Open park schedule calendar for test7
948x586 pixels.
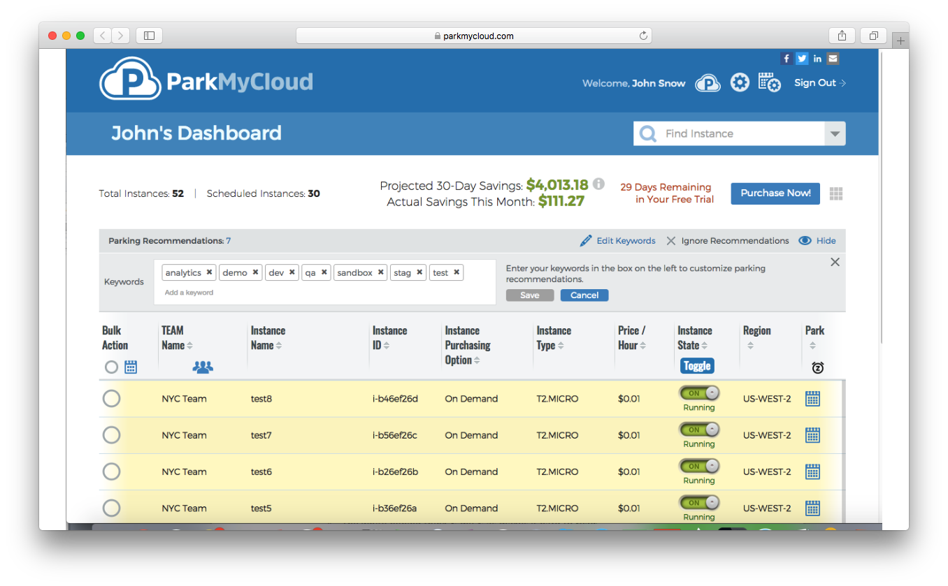pos(812,435)
